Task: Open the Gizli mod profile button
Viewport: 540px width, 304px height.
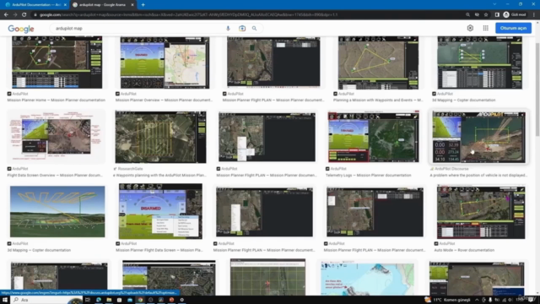Action: tap(515, 15)
